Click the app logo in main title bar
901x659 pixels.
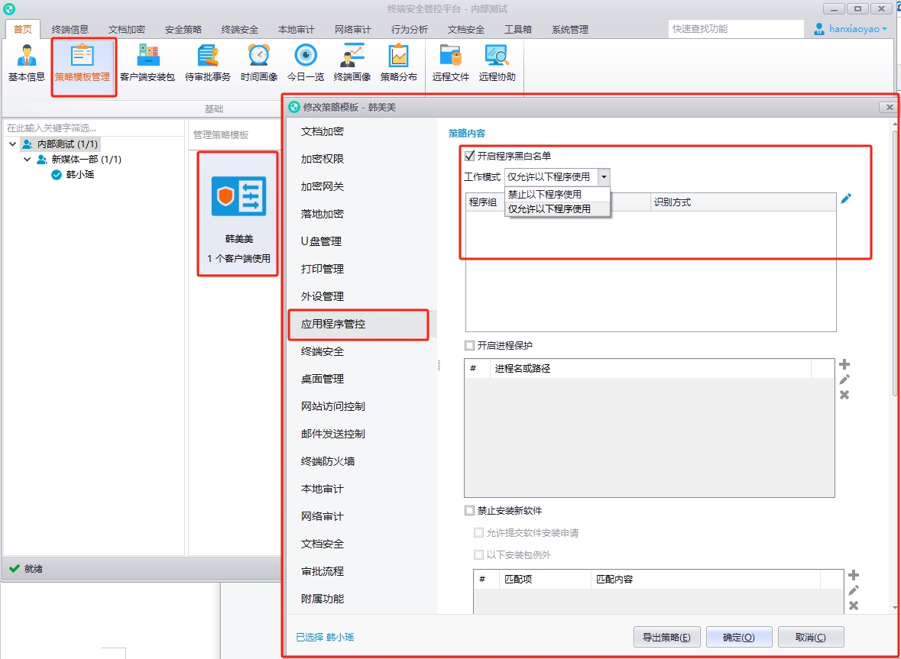point(9,9)
